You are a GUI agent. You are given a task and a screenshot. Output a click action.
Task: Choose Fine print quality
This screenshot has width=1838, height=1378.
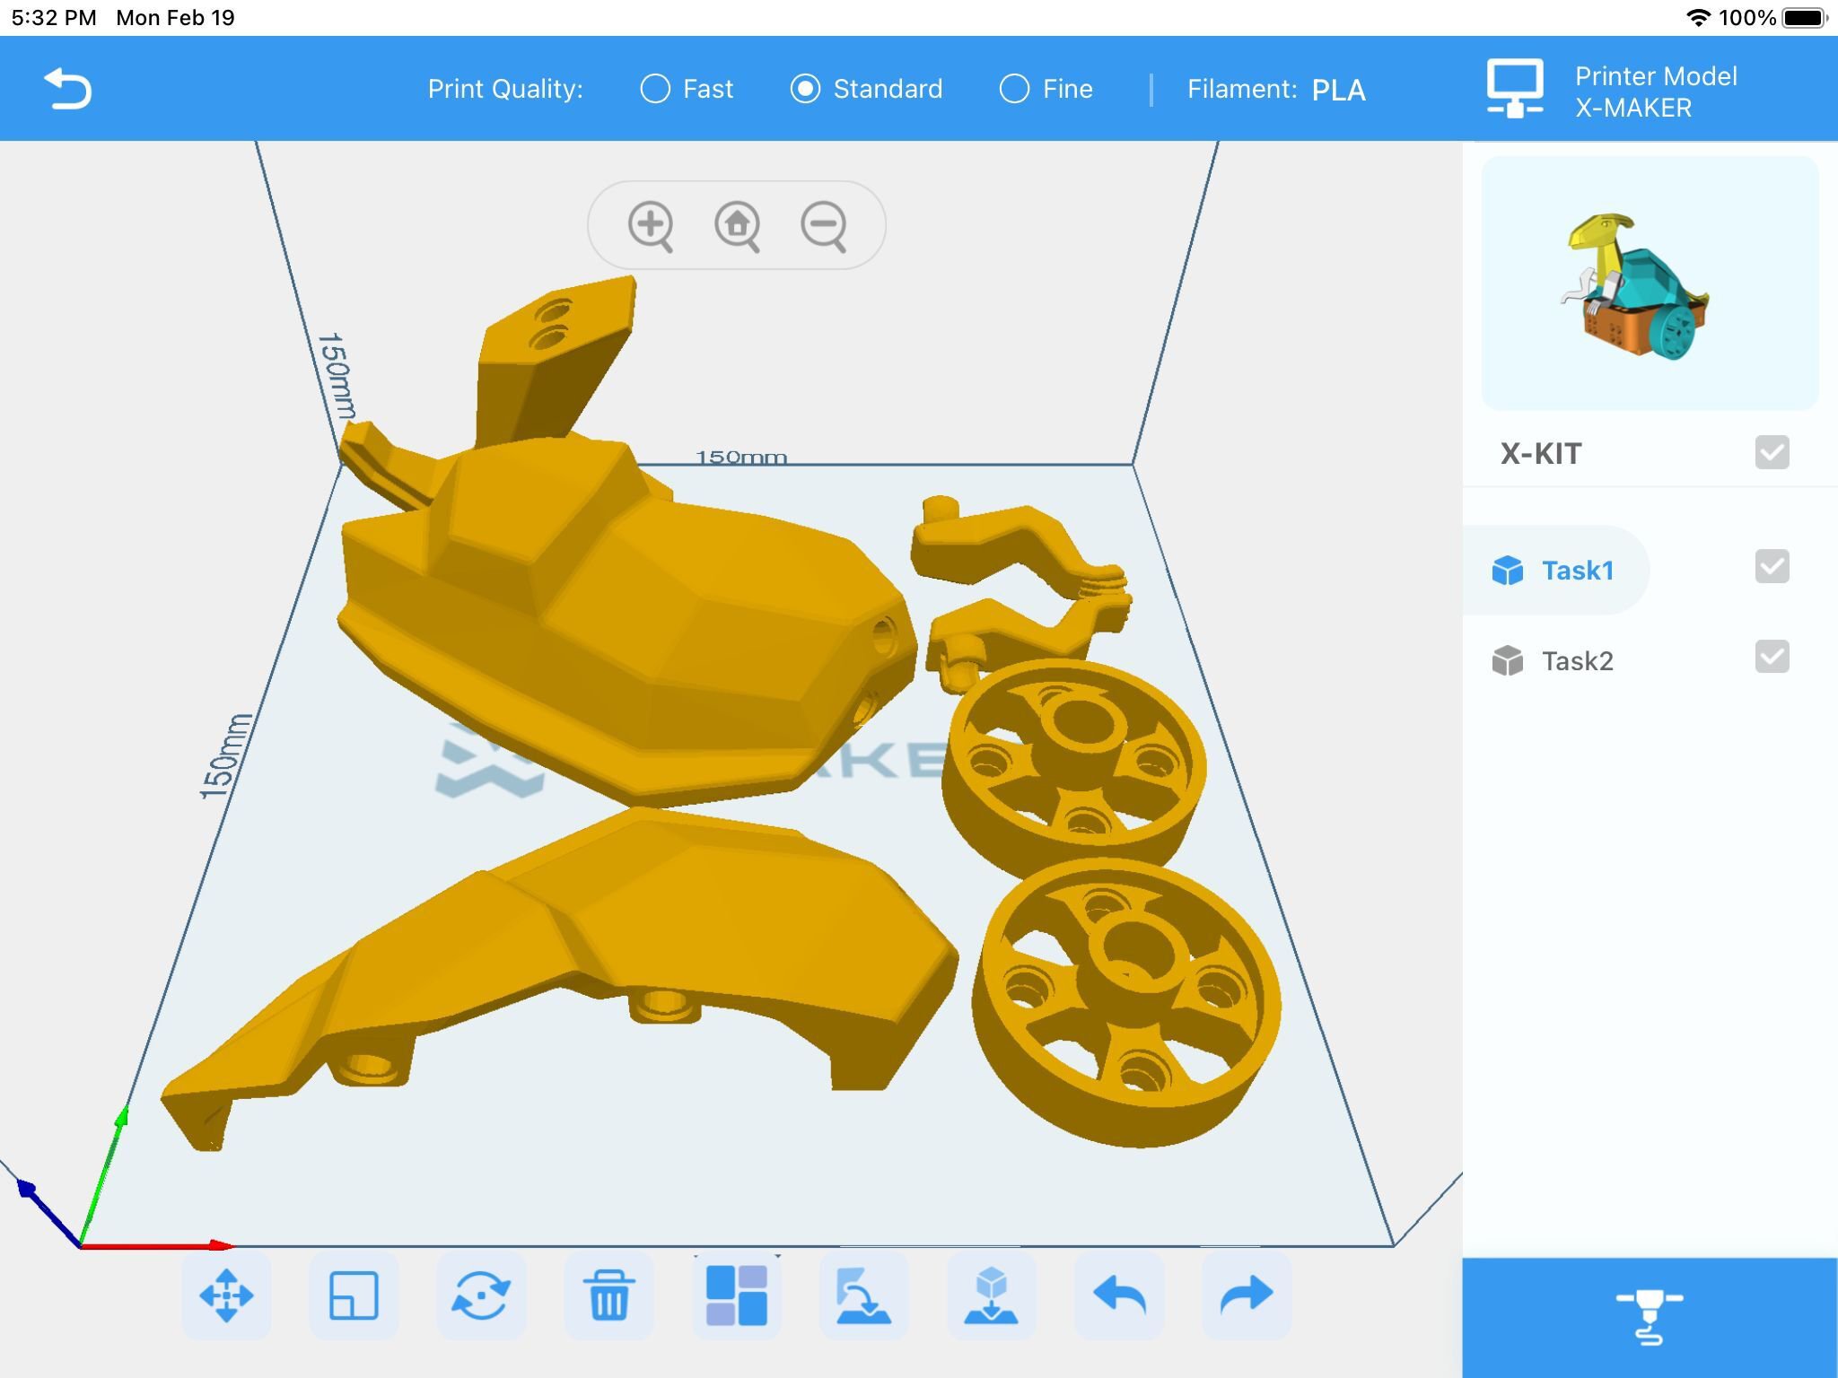point(1046,89)
